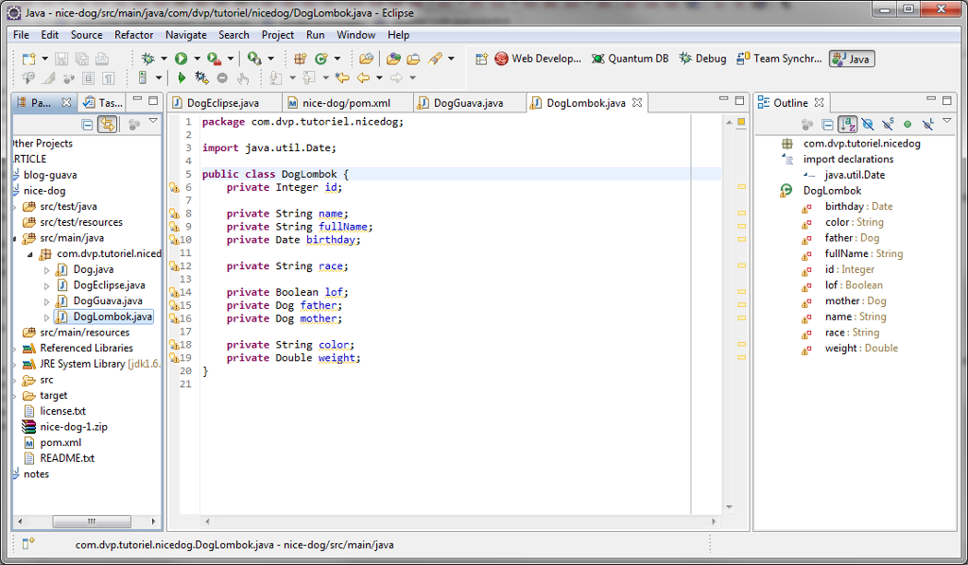The image size is (968, 565).
Task: Switch to the Debug perspective
Action: (702, 59)
